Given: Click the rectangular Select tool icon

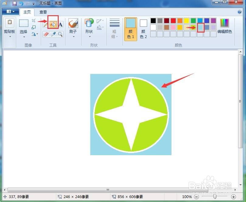Looking at the screenshot, I should [x=24, y=23].
